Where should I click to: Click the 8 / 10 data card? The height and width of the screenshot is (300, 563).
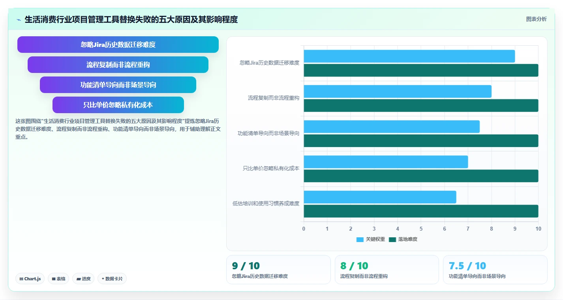pyautogui.click(x=387, y=270)
